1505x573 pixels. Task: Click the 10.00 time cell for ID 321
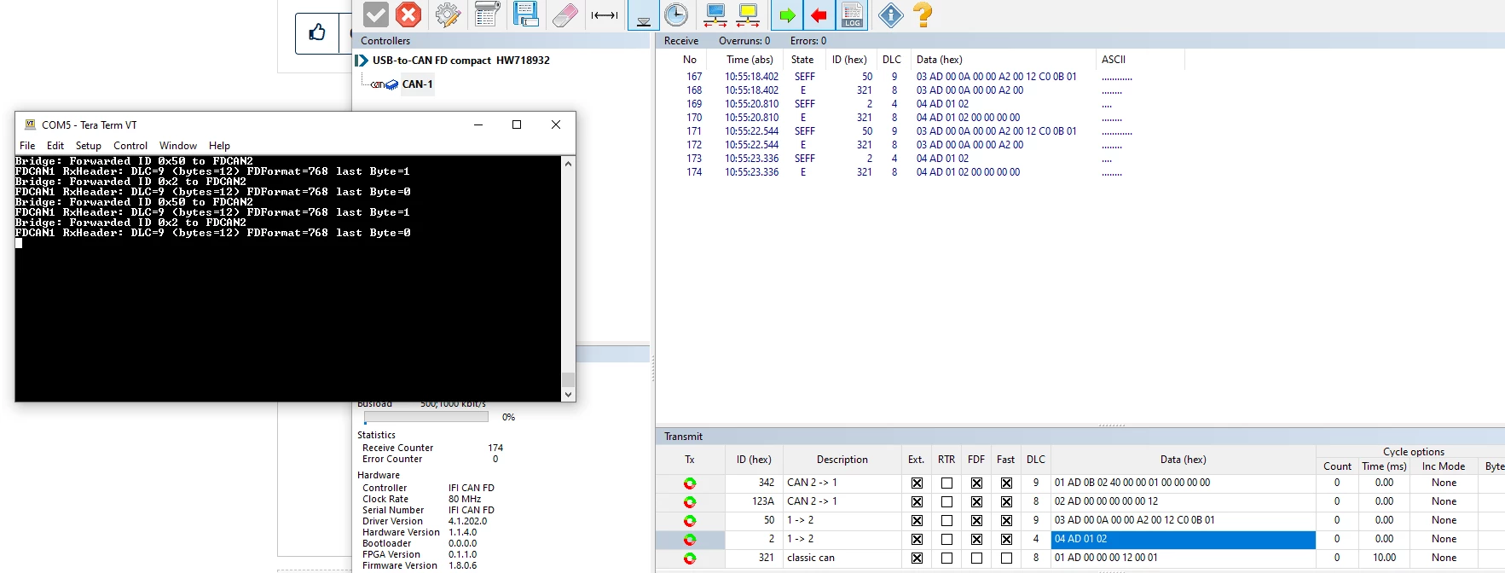(x=1384, y=558)
